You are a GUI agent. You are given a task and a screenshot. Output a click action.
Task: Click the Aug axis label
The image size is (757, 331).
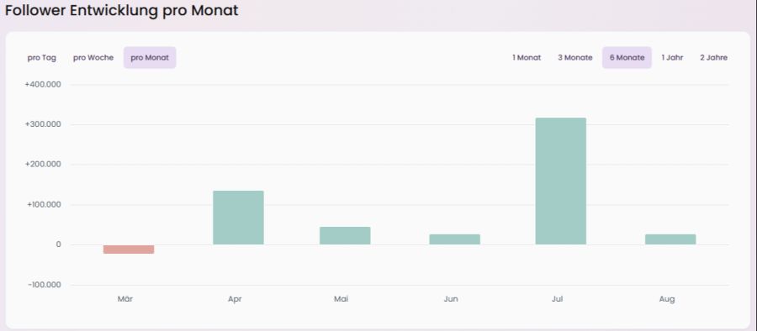(667, 299)
